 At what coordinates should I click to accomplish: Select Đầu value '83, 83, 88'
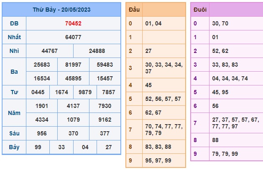pyautogui.click(x=158, y=147)
